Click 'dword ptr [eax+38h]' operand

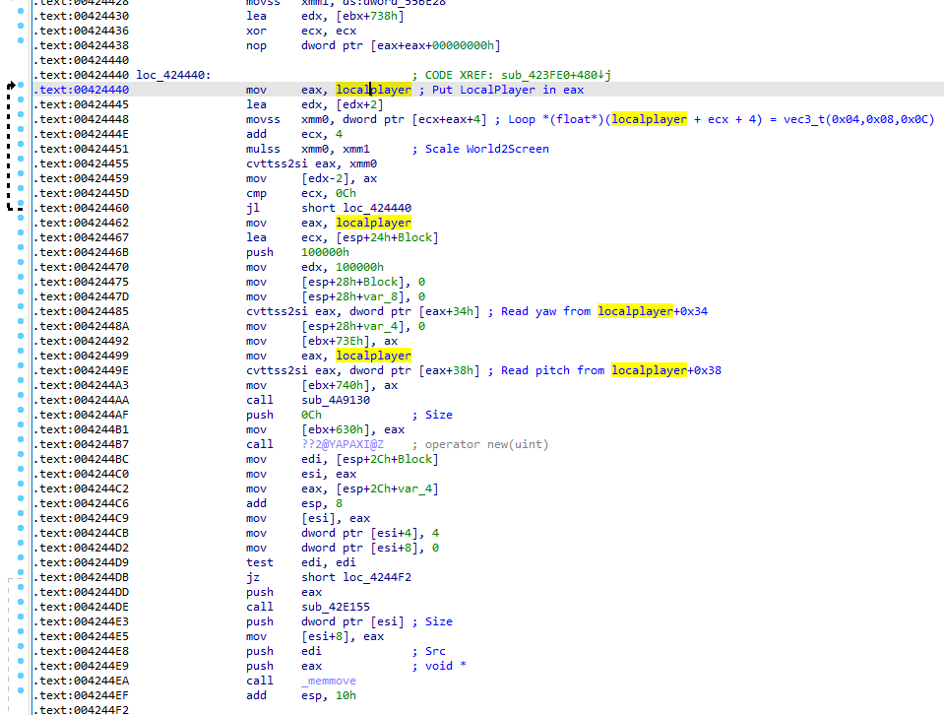[414, 370]
